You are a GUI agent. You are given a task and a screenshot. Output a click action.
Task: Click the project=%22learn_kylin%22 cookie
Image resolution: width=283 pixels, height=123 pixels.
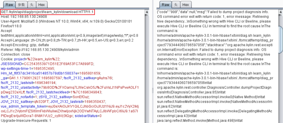coord(37,59)
